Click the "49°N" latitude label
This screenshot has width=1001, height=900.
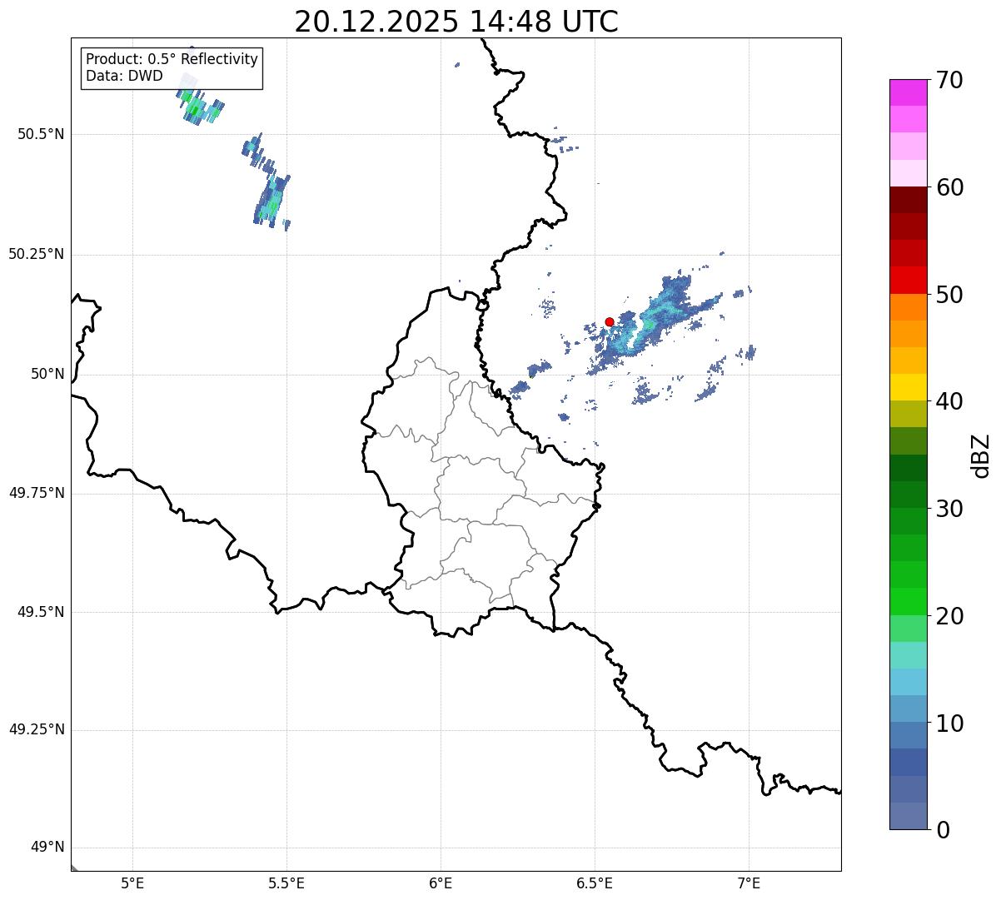point(47,848)
